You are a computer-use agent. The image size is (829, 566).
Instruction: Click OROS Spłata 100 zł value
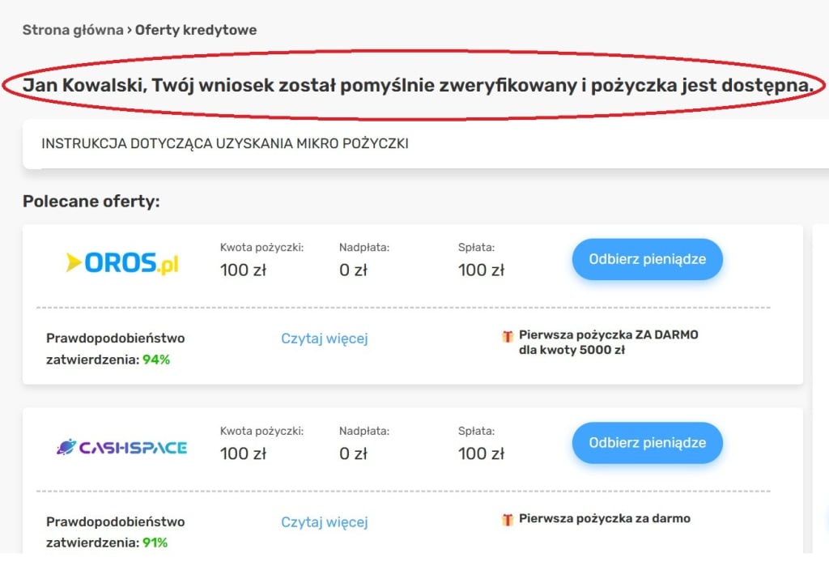[x=481, y=270]
